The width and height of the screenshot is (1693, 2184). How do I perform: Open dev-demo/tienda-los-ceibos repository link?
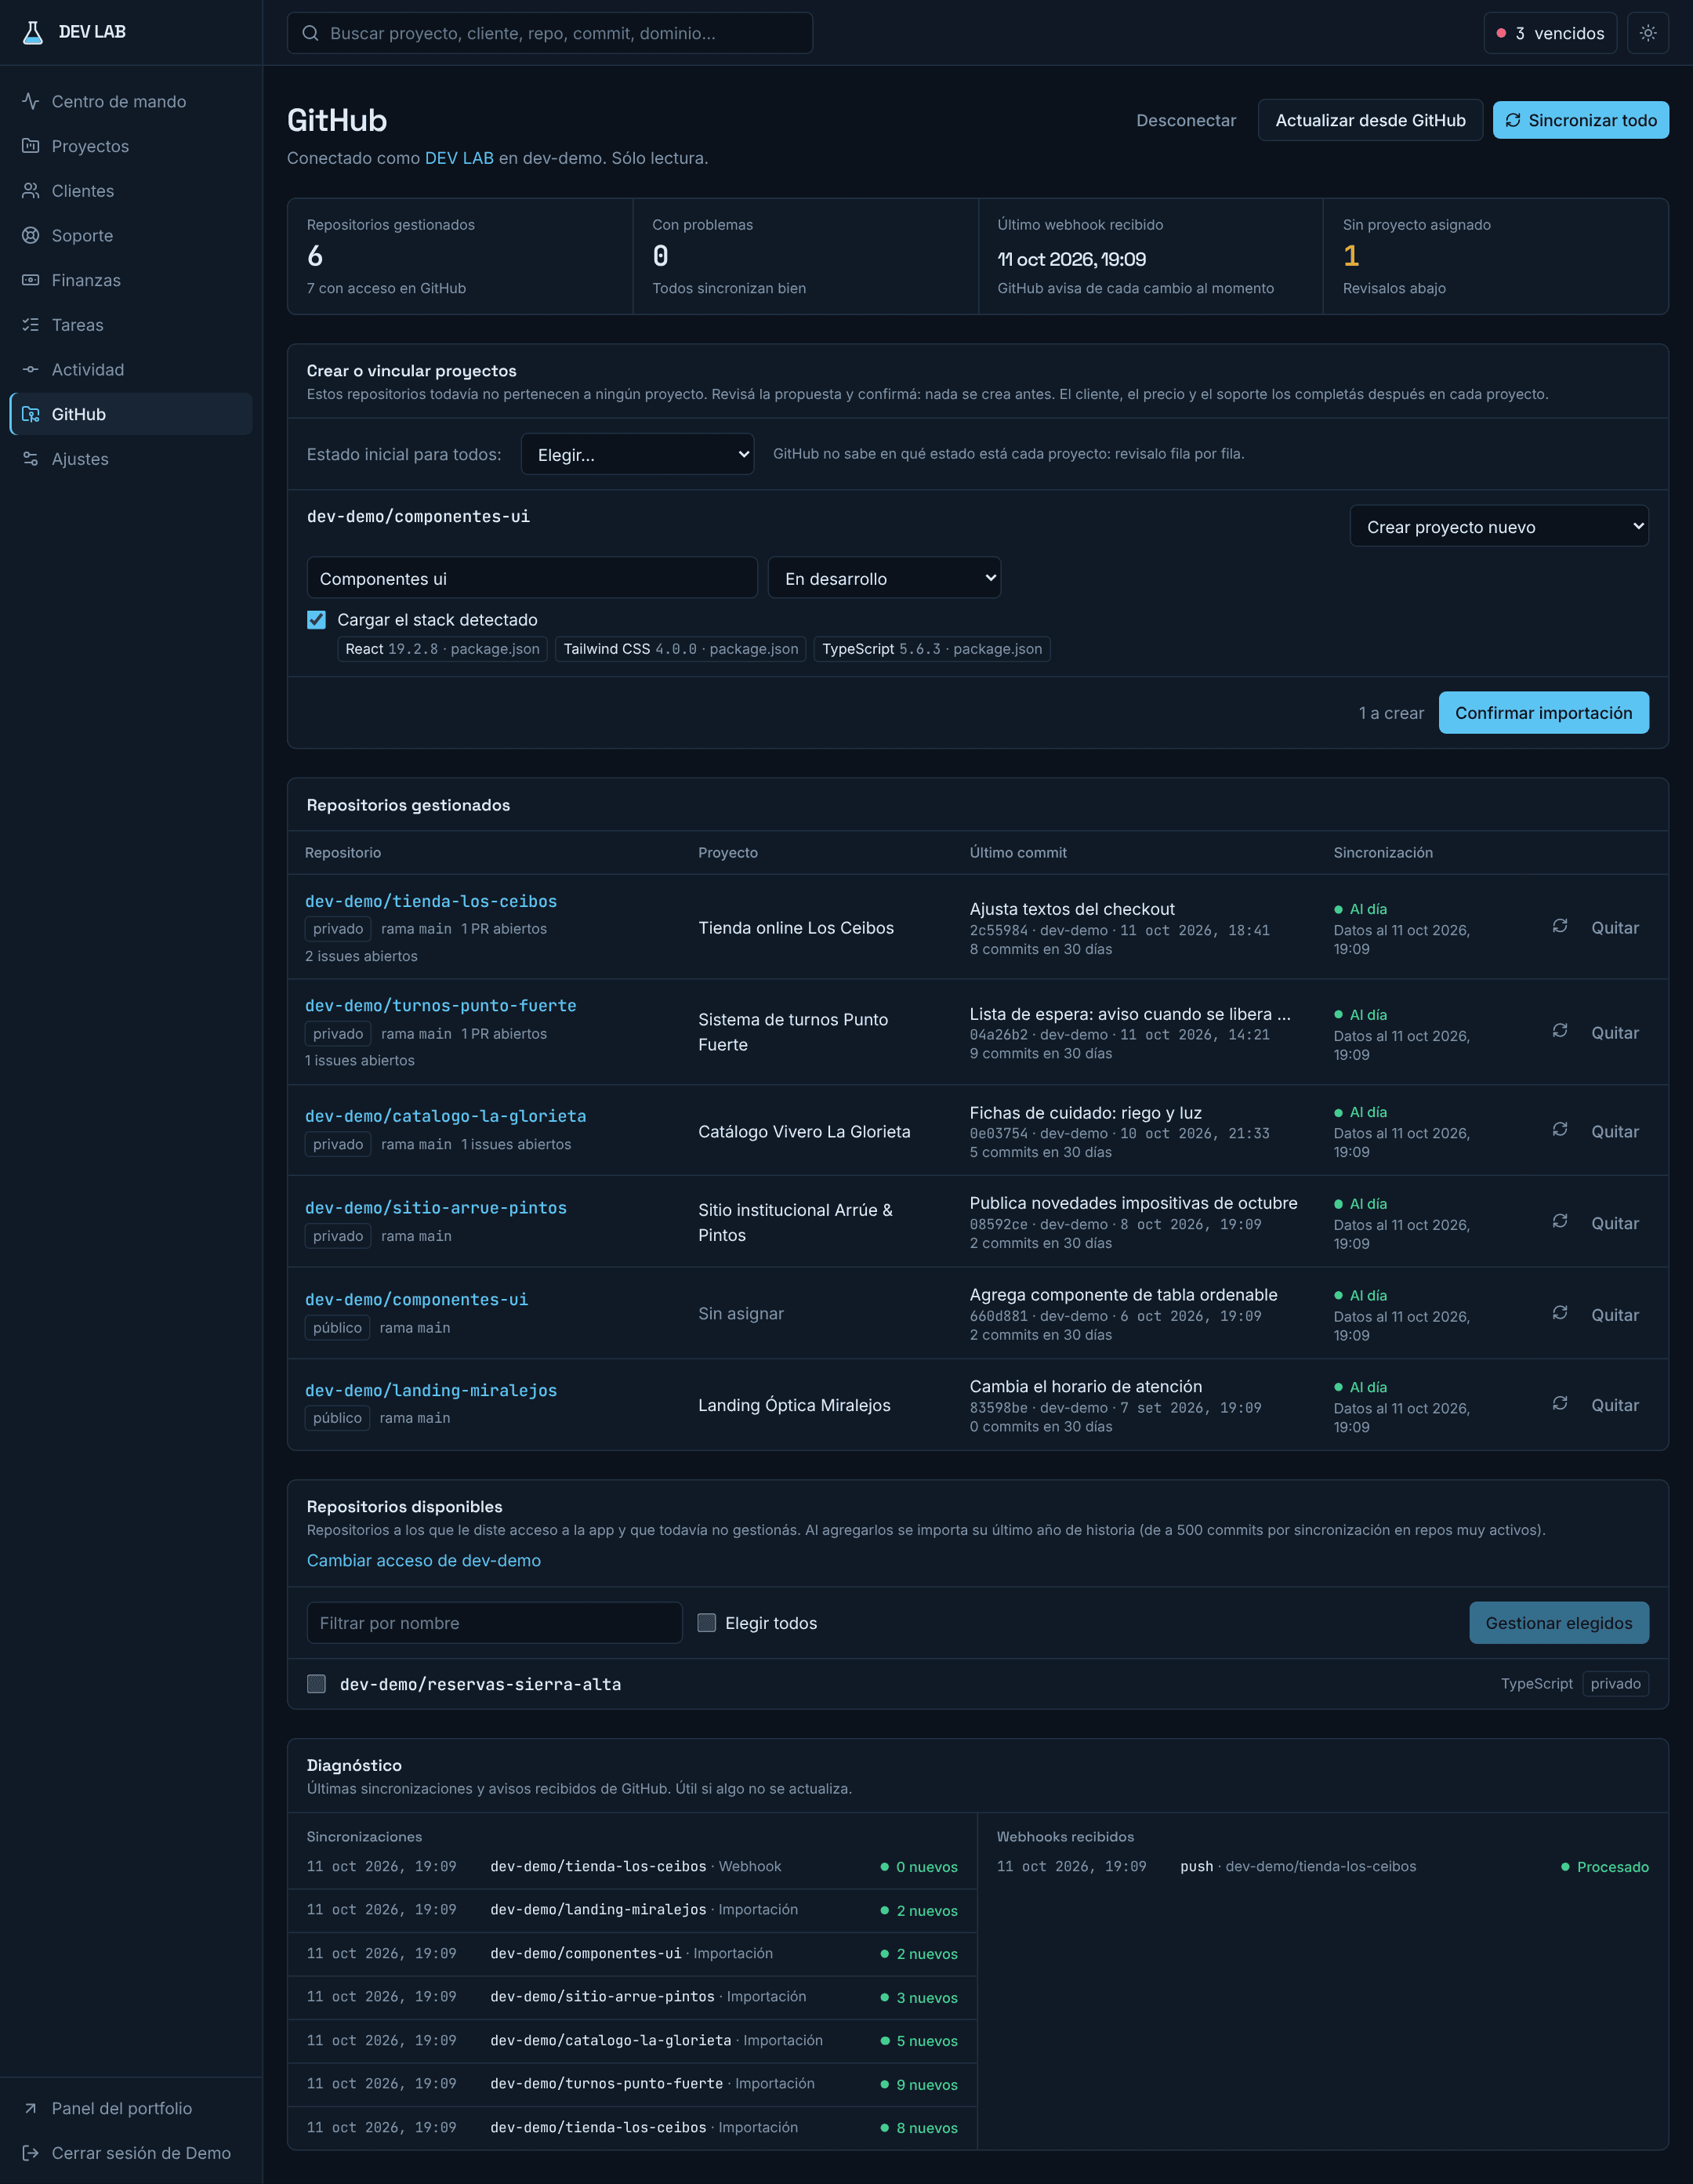coord(431,901)
